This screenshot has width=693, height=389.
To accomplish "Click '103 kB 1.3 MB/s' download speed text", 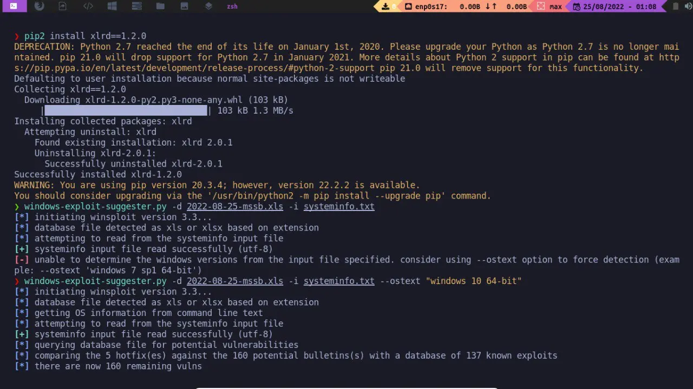I will 255,110.
